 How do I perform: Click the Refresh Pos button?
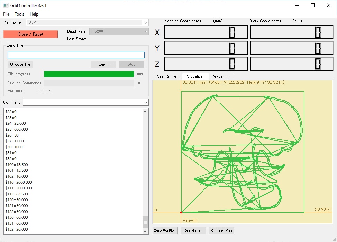tap(221, 230)
